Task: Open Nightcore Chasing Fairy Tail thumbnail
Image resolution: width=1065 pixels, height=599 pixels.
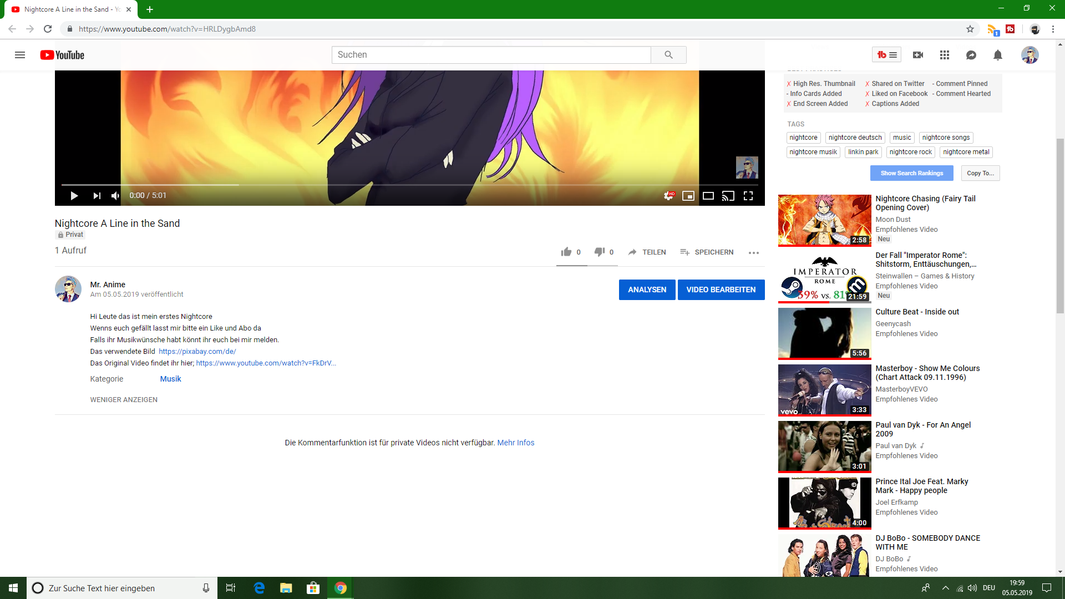Action: click(824, 220)
